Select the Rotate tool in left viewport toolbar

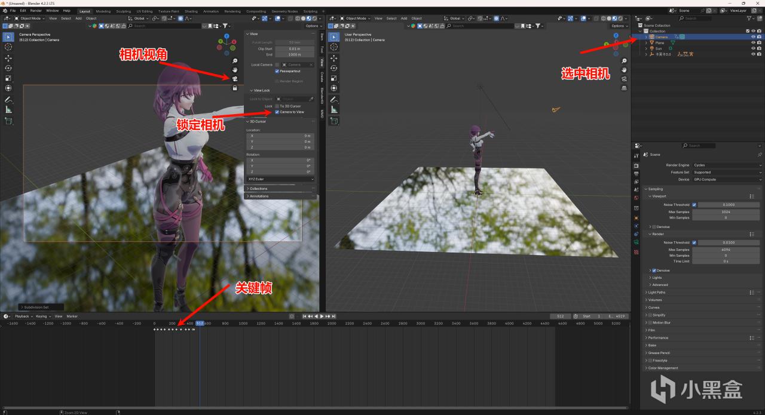[8, 68]
